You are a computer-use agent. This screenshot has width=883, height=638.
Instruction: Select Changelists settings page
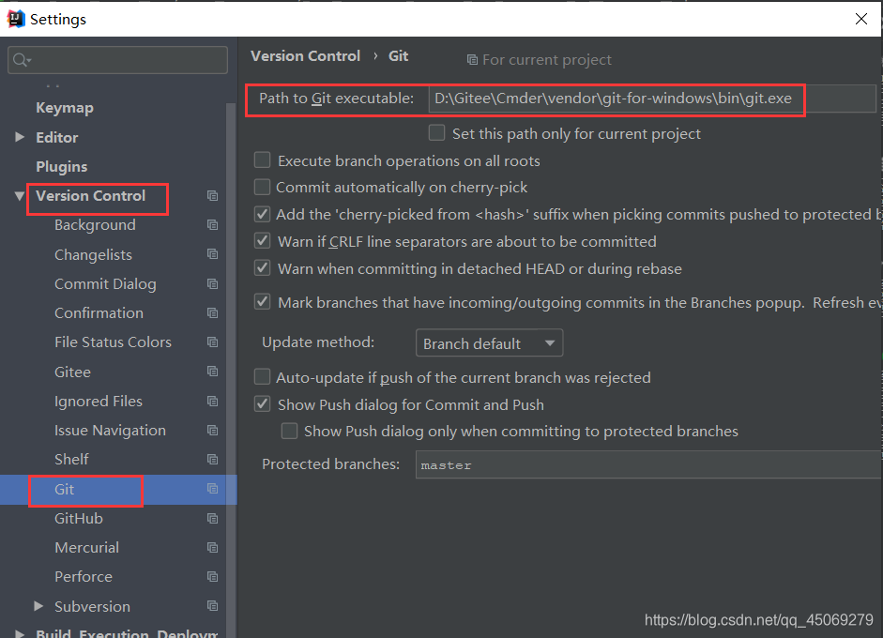point(93,254)
